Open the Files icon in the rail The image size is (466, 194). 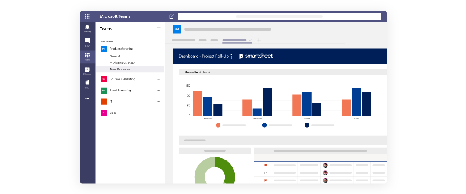coord(87,84)
